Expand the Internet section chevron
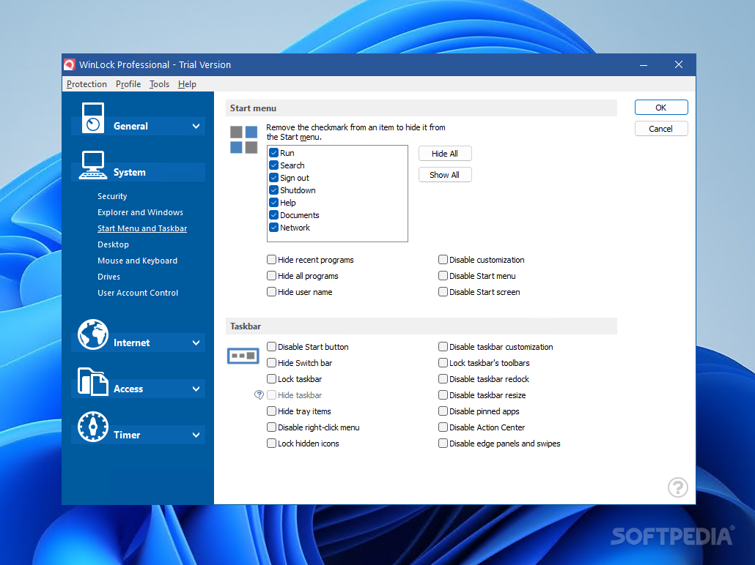This screenshot has height=565, width=755. coord(196,343)
